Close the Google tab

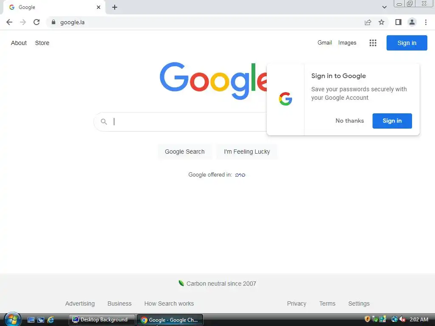pos(99,7)
